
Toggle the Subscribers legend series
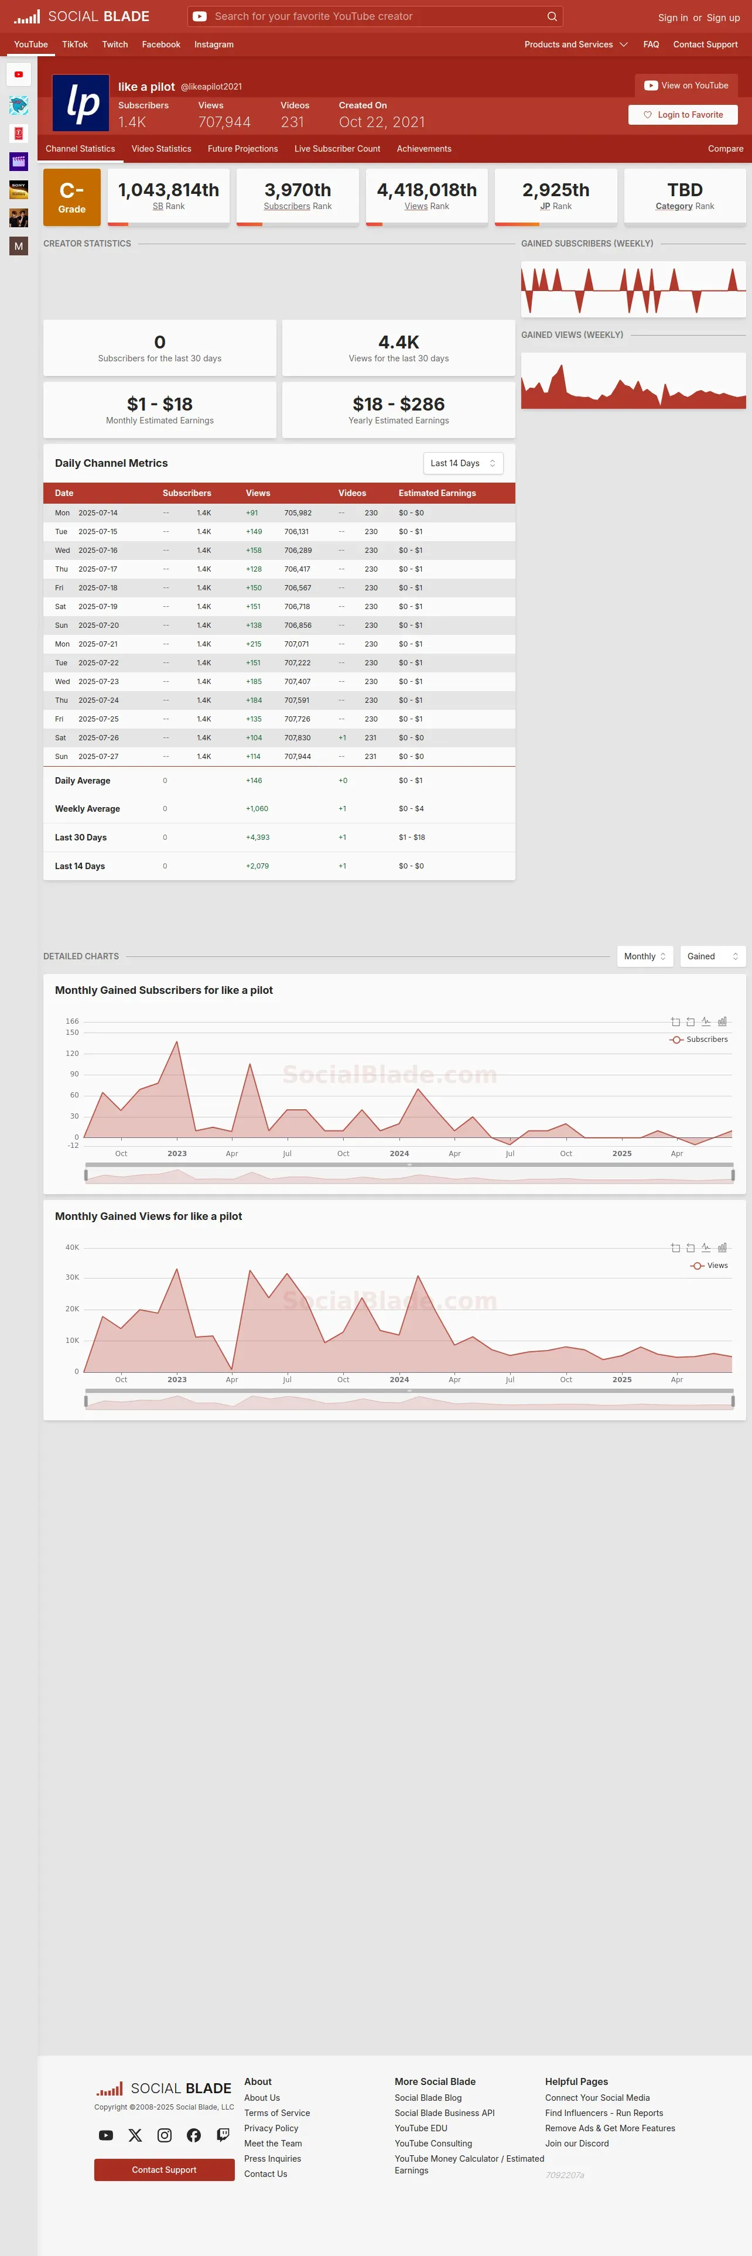(x=699, y=1040)
